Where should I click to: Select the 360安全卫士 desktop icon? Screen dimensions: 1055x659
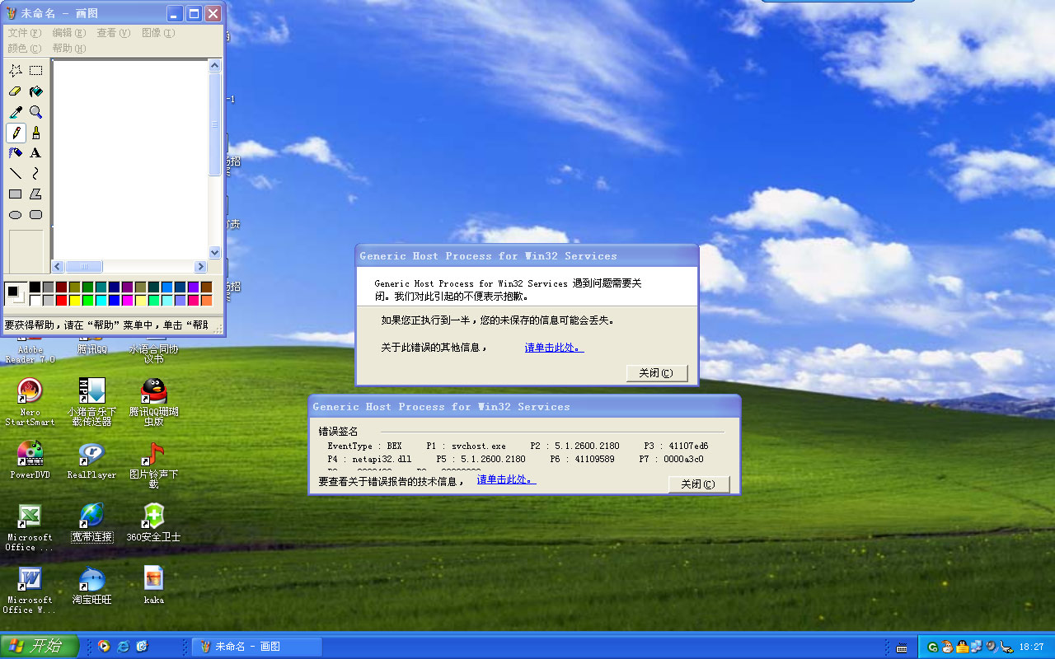(153, 523)
